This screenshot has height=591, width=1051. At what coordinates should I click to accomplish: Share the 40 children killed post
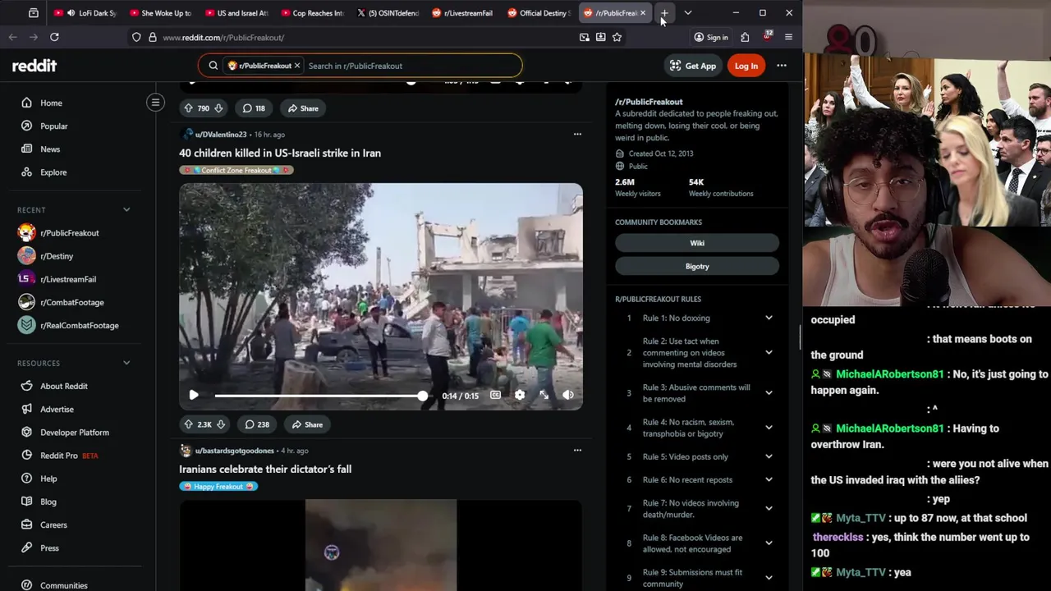point(308,424)
